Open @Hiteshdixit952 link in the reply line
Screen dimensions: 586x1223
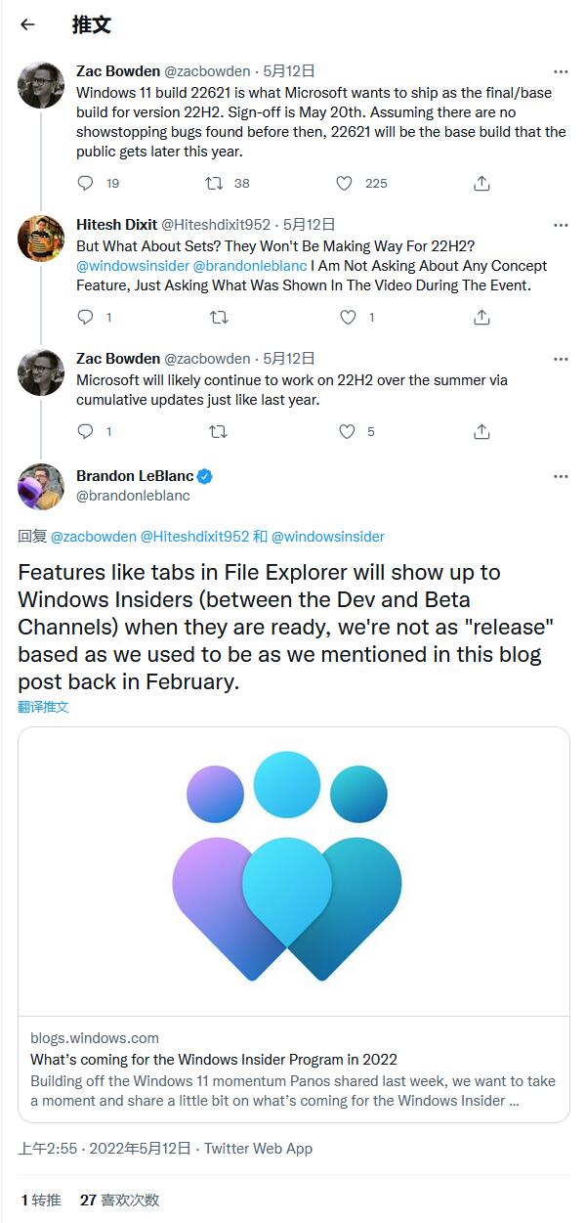point(195,537)
